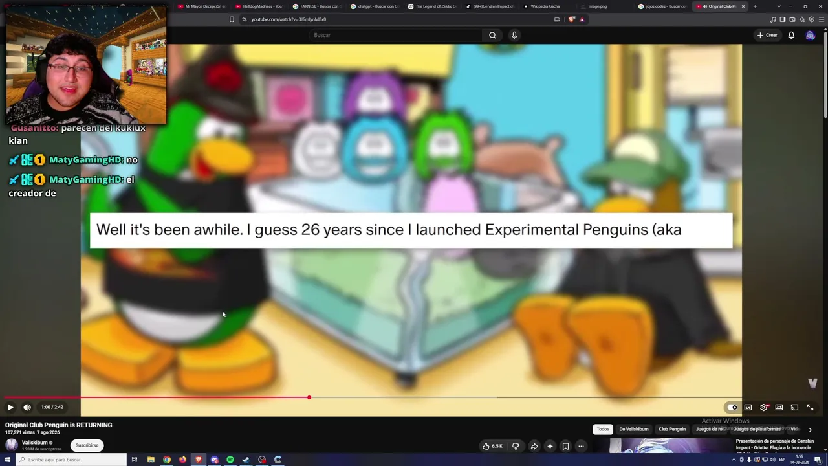Focus the YouTube Buscar search field
Image resolution: width=828 pixels, height=466 pixels.
tap(395, 35)
